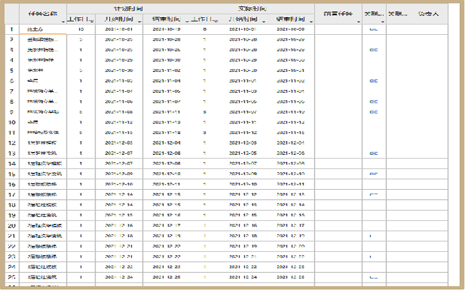Select the planned end date in row 13
Viewport: 465px width, 290px height.
pos(166,154)
